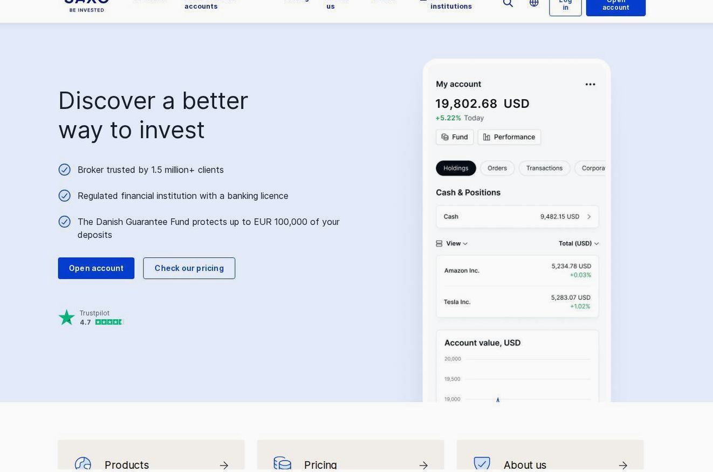
Task: Switch to the Transactions tab
Action: click(x=544, y=168)
